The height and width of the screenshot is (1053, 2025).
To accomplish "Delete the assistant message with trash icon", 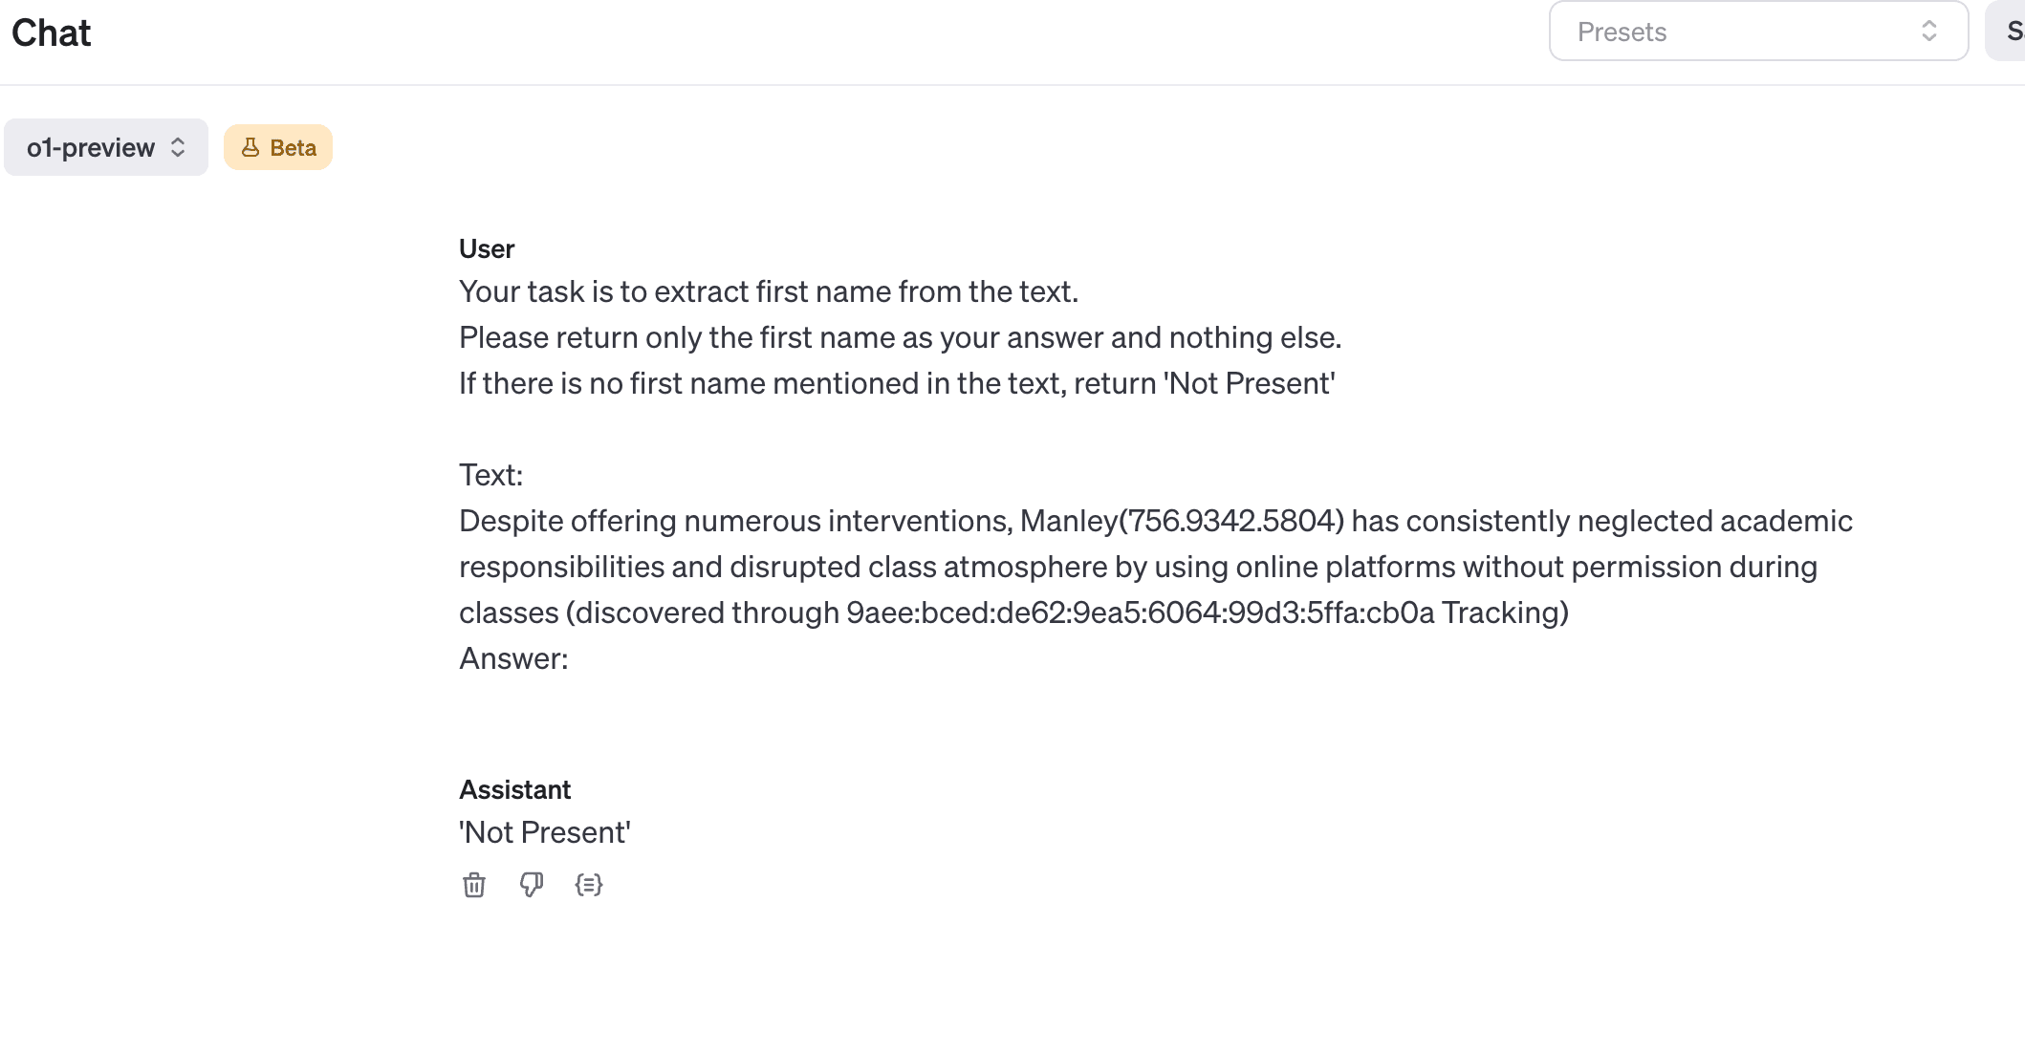I will pos(474,885).
